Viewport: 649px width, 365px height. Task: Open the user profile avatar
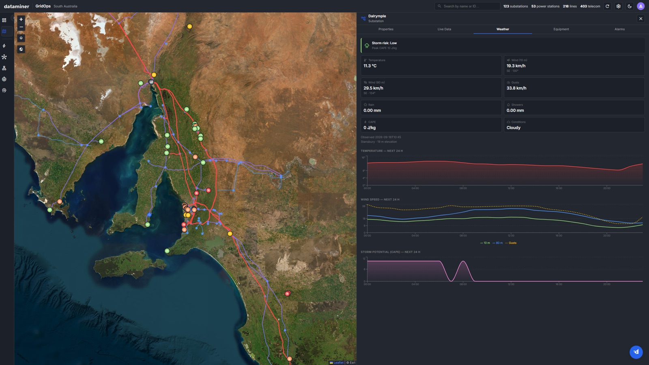pos(641,6)
